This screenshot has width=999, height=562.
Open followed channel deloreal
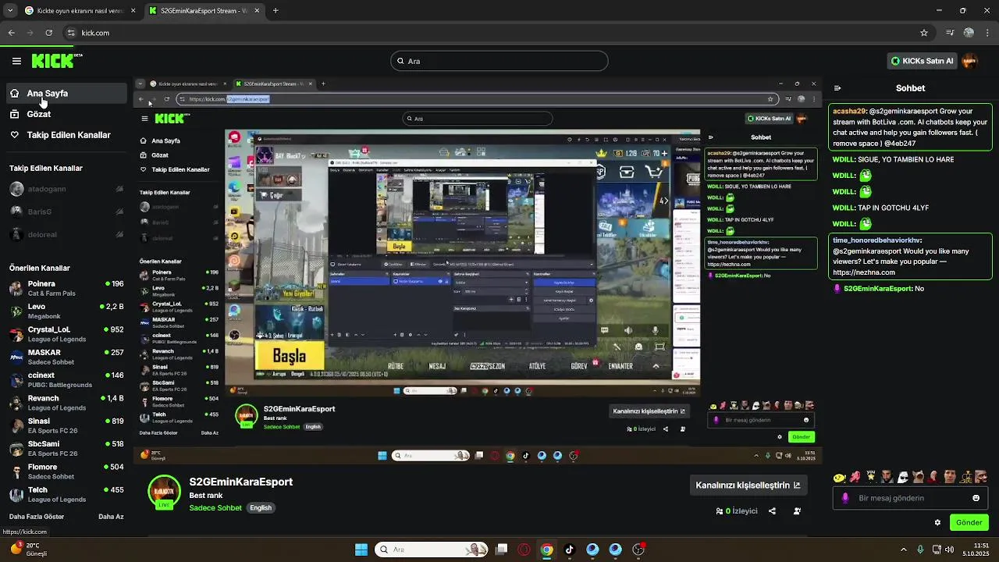[x=66, y=234]
